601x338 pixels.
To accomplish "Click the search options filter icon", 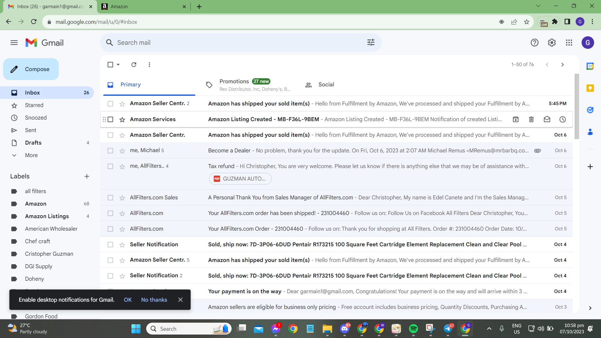I will [x=371, y=43].
